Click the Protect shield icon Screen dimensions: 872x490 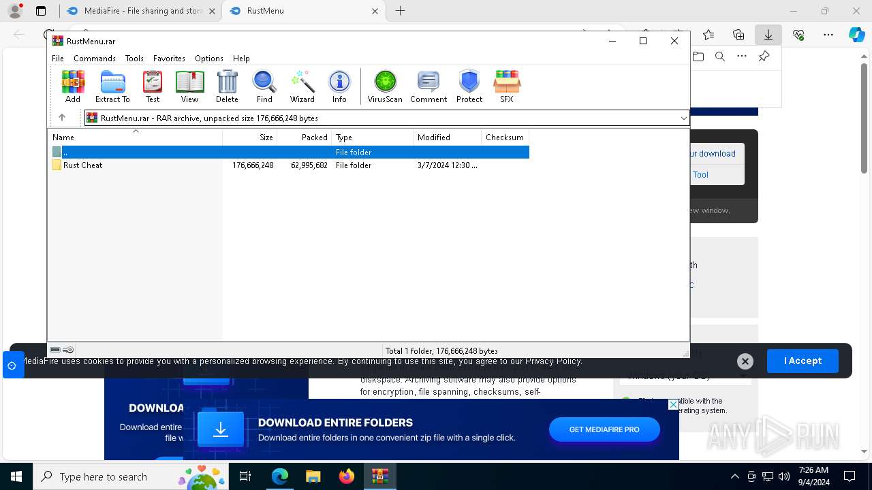pos(469,86)
